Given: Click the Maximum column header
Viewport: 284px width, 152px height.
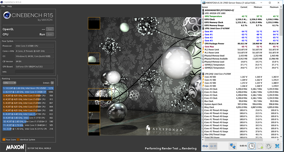Looking at the screenshot, I should coord(274,7).
